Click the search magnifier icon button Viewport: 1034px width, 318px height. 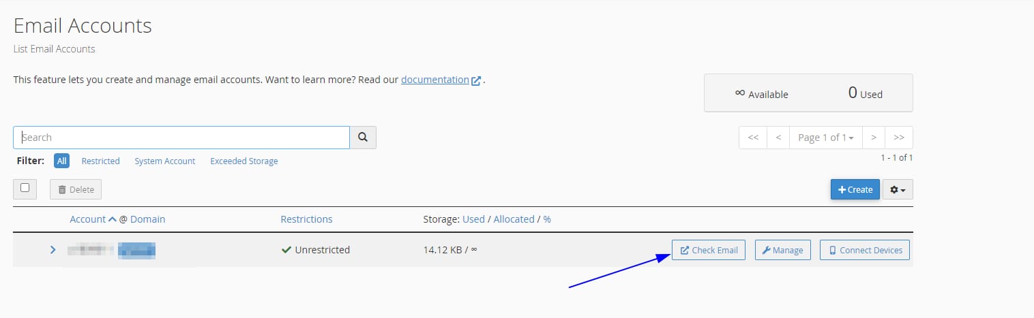363,138
